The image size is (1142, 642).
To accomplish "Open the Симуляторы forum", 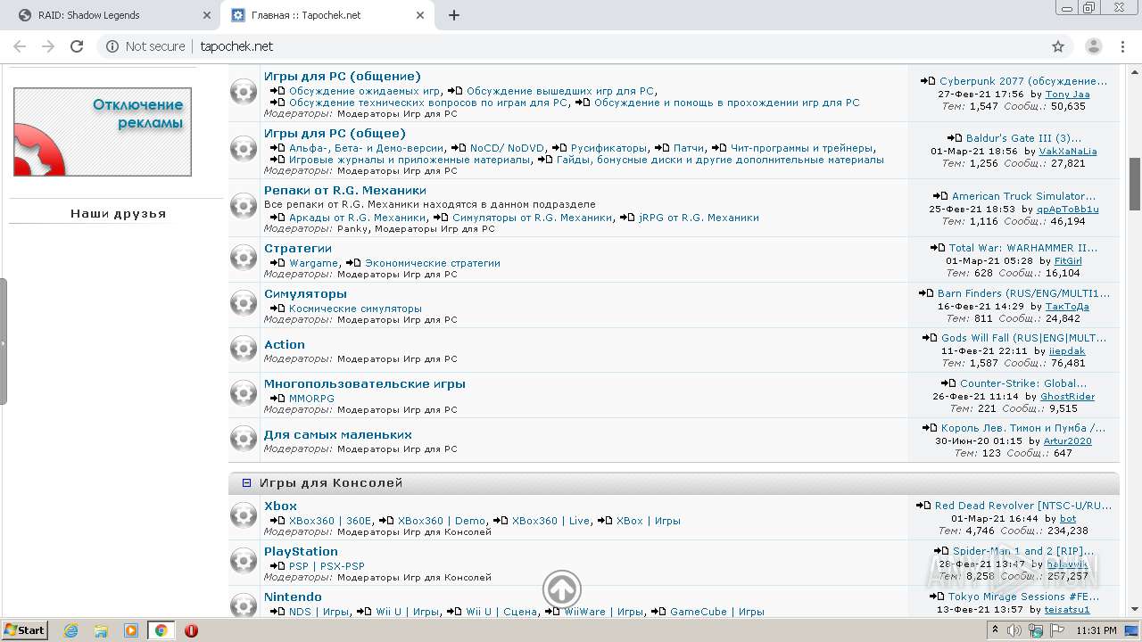I will coord(305,294).
